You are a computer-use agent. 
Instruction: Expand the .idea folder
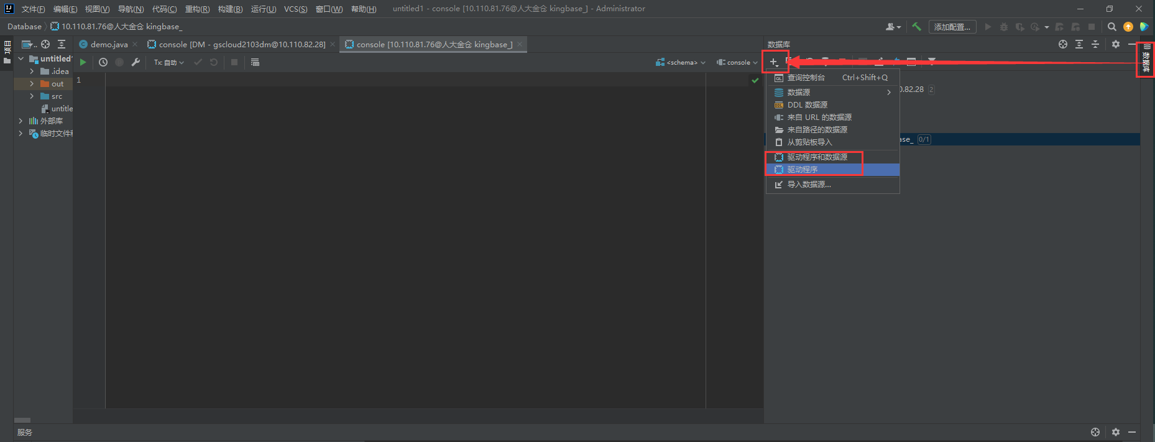click(x=32, y=71)
